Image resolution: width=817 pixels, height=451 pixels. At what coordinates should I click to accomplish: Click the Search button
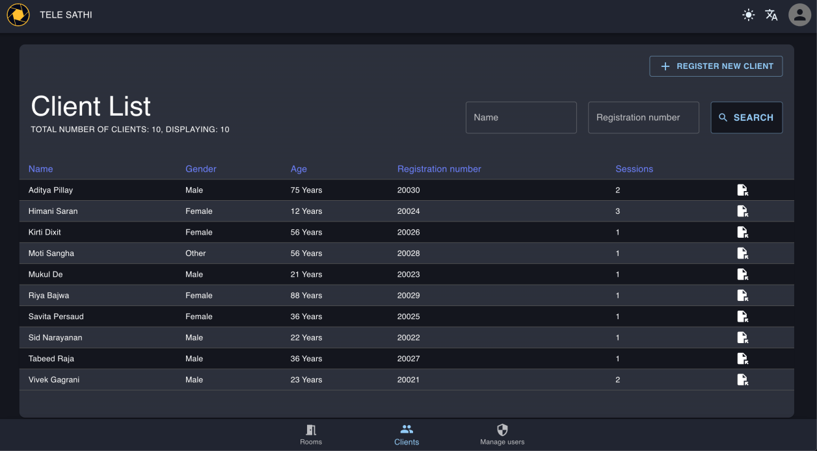tap(746, 118)
